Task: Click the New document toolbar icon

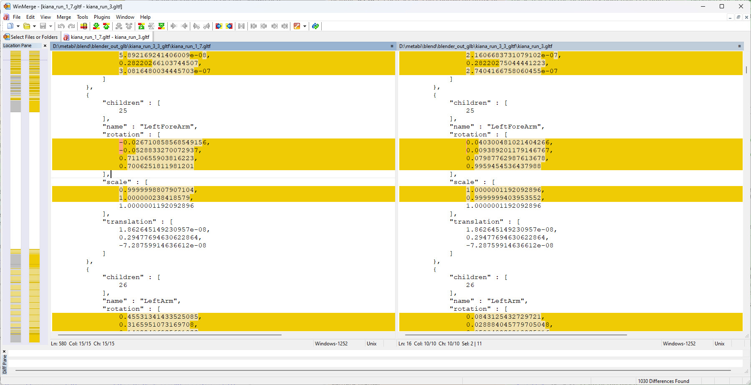Action: point(10,26)
